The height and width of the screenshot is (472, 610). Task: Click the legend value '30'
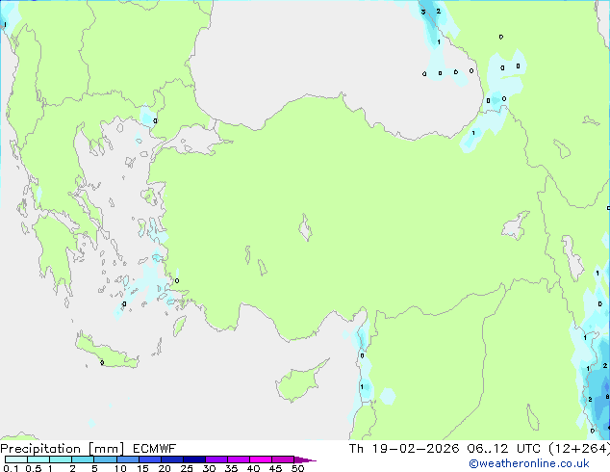click(x=209, y=468)
